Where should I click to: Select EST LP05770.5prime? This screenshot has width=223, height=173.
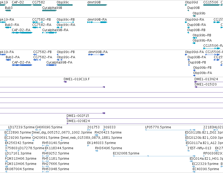170,130
